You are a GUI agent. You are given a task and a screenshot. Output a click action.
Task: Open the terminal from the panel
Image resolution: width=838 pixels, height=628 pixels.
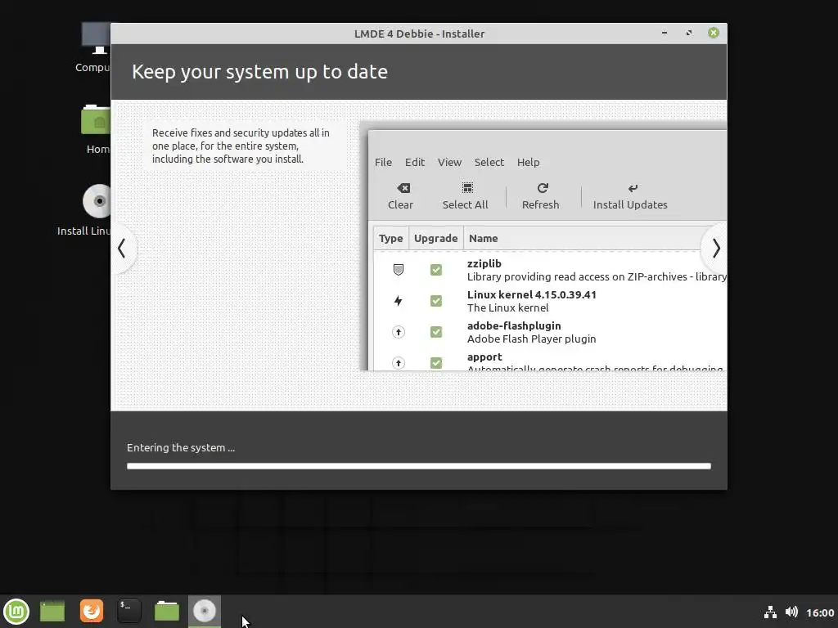128,611
